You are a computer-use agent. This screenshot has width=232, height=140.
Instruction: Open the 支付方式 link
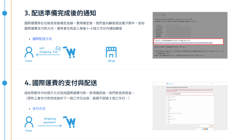coord(39,109)
